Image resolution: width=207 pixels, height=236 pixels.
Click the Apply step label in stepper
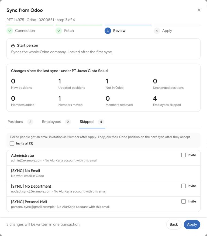click(x=167, y=31)
